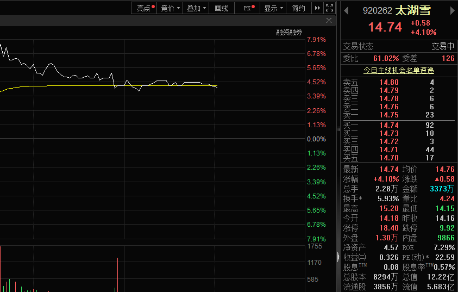The width and height of the screenshot is (458, 292).
Task: Expand the 叠加 overlay dropdown
Action: click(196, 8)
